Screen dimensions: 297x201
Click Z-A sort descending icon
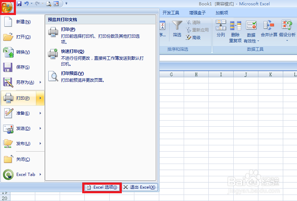(x=163, y=25)
